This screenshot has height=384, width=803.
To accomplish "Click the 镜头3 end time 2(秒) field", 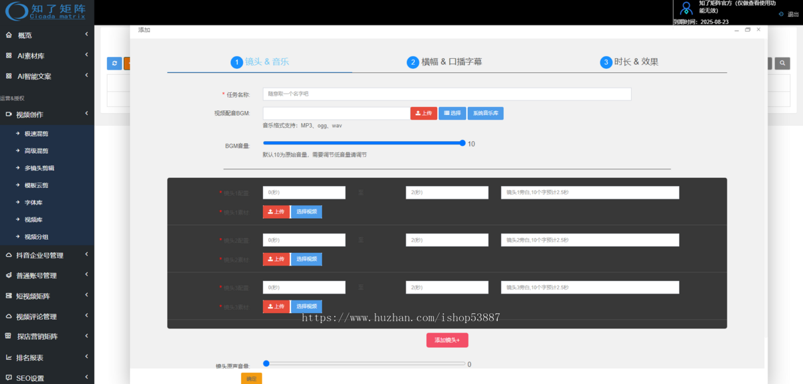I will click(447, 287).
